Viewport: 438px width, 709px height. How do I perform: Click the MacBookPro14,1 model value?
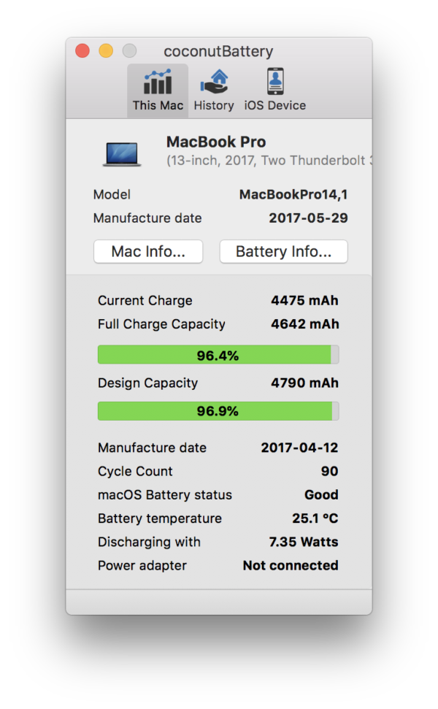coord(293,194)
